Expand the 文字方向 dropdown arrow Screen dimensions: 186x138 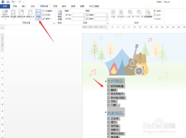coord(5,19)
